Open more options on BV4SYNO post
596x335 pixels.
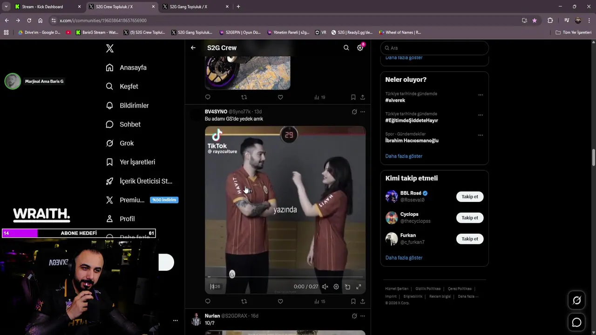pyautogui.click(x=363, y=112)
